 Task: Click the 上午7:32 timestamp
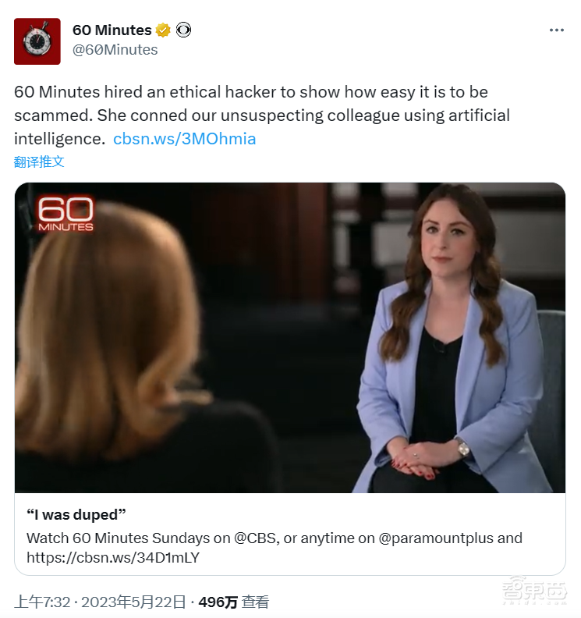pos(42,602)
